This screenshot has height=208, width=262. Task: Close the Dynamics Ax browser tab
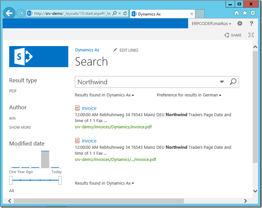[192, 14]
